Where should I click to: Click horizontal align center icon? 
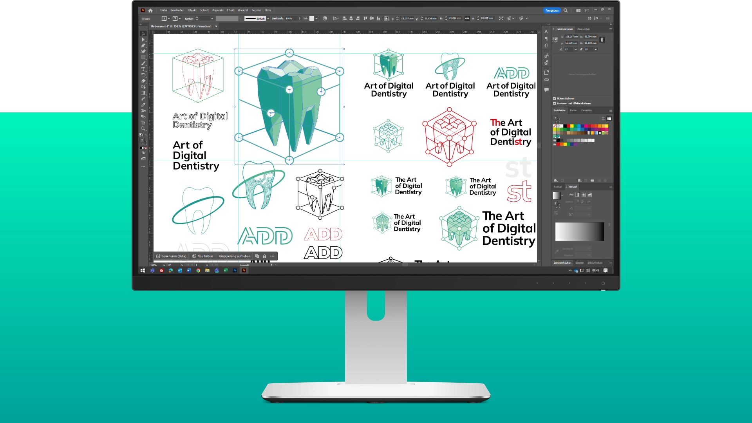[351, 18]
